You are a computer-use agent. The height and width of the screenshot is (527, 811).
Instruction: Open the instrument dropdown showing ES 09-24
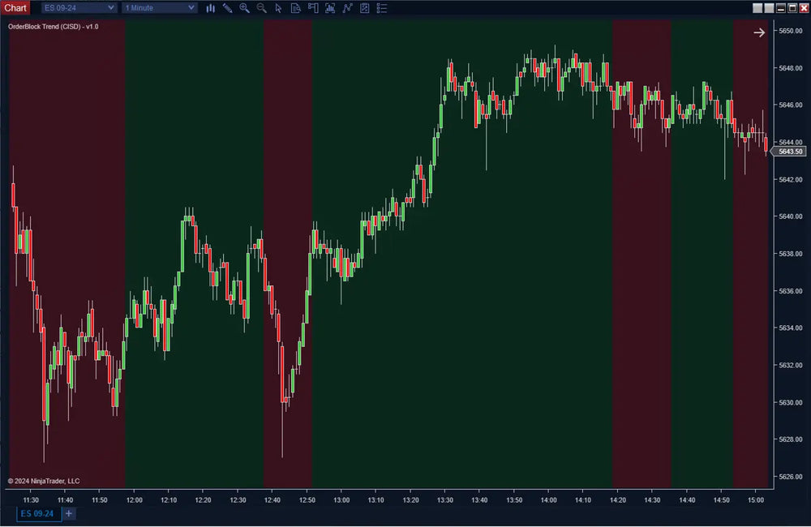pos(78,7)
